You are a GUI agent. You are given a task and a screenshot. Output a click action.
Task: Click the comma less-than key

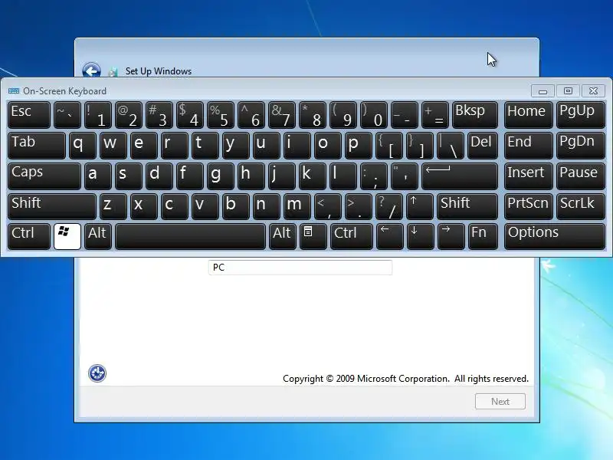(328, 206)
